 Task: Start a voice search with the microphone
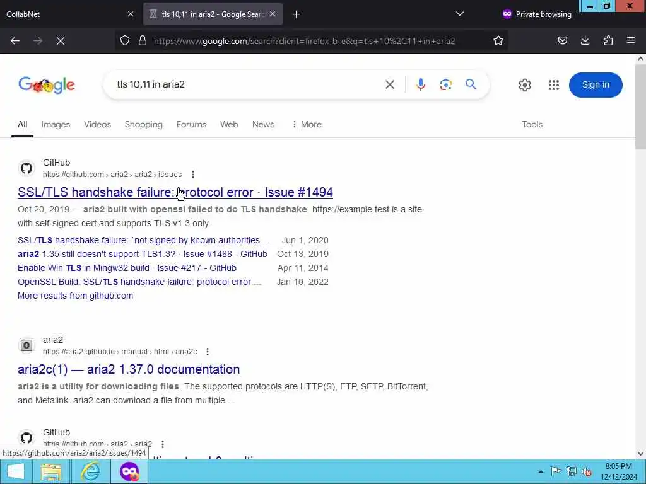[x=421, y=85]
